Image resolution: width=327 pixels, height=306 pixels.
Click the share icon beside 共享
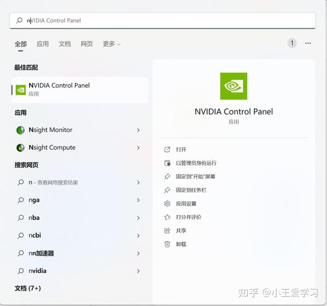[167, 231]
